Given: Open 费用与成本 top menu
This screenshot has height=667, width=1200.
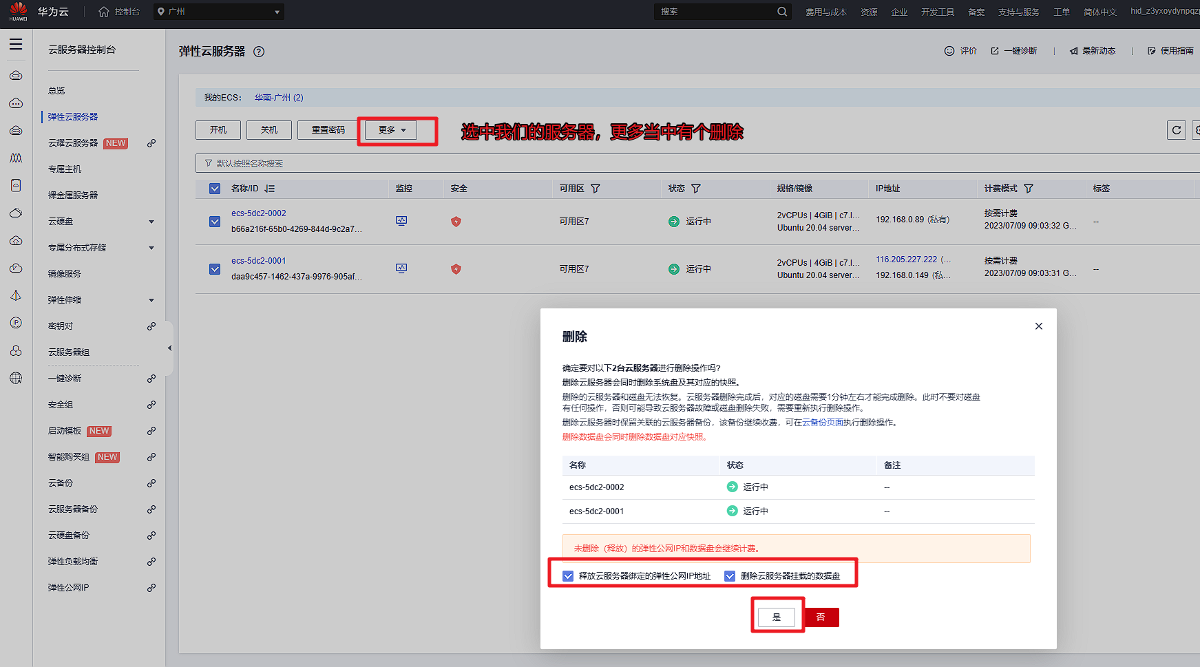Looking at the screenshot, I should (x=826, y=12).
